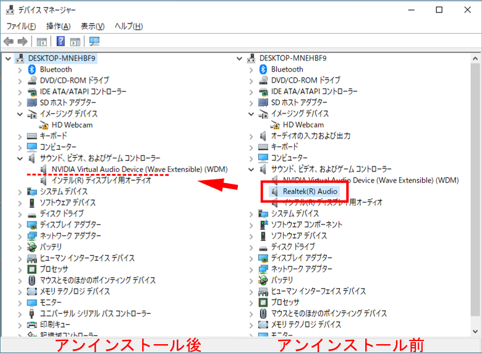Click the blue question mark Help icon
The image size is (482, 354).
[61, 41]
